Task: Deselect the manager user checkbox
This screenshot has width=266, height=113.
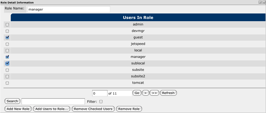Action: (7, 57)
